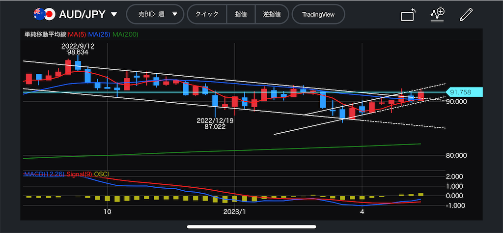Image resolution: width=503 pixels, height=233 pixels.
Task: Open the TradingView chart button
Action: [318, 14]
